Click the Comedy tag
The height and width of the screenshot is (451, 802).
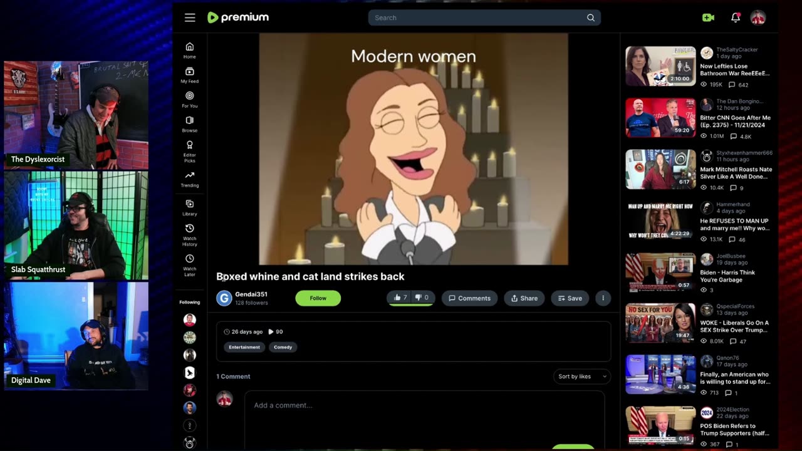pyautogui.click(x=283, y=347)
